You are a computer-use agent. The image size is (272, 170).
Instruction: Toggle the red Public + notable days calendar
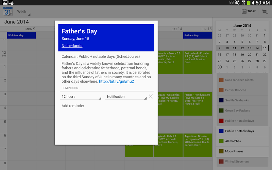pos(242,121)
